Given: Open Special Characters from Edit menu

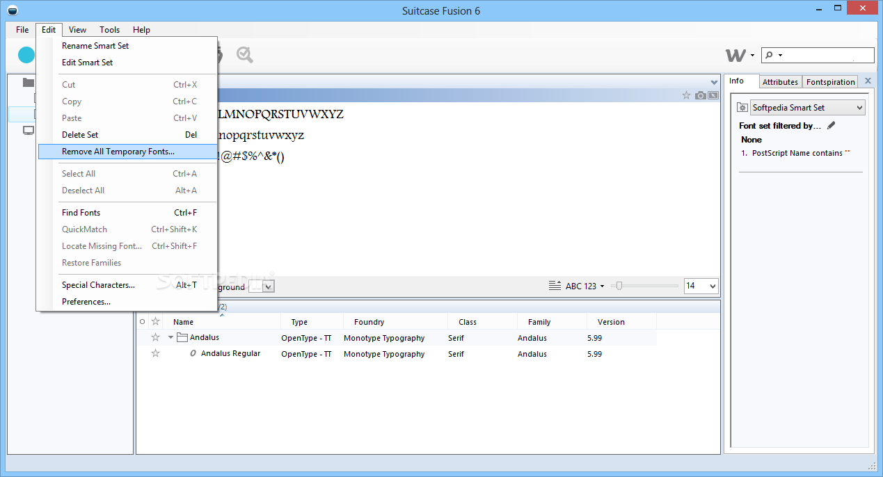Looking at the screenshot, I should 127,285.
